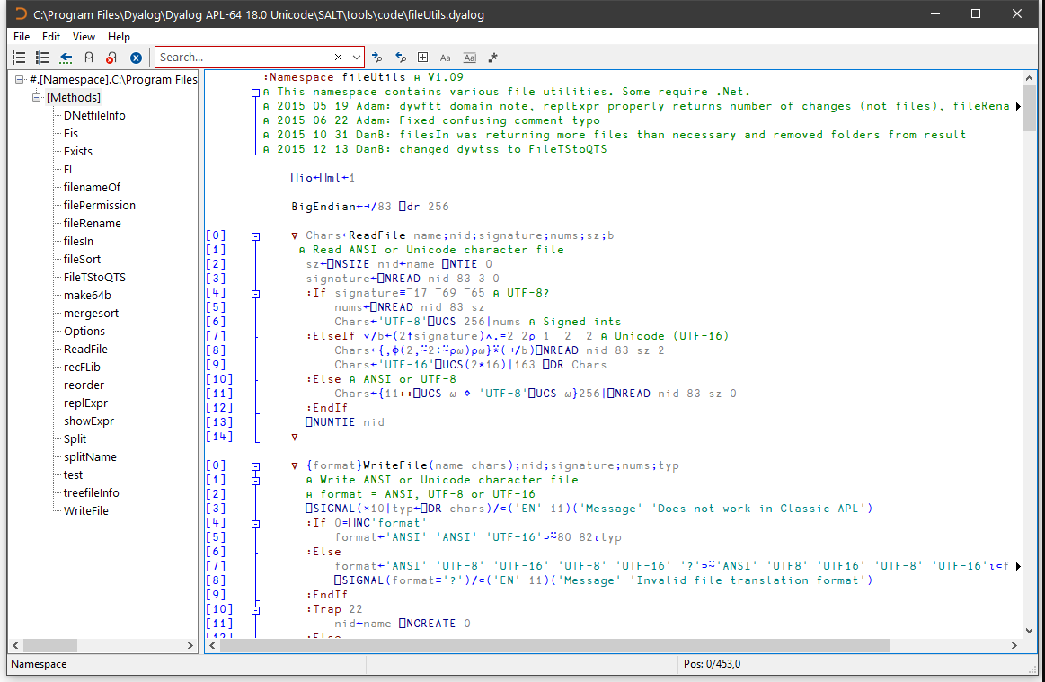Collapse the ReadFile function code fold

[256, 236]
